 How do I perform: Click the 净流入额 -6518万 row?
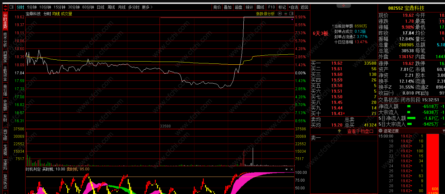click(x=411, y=107)
